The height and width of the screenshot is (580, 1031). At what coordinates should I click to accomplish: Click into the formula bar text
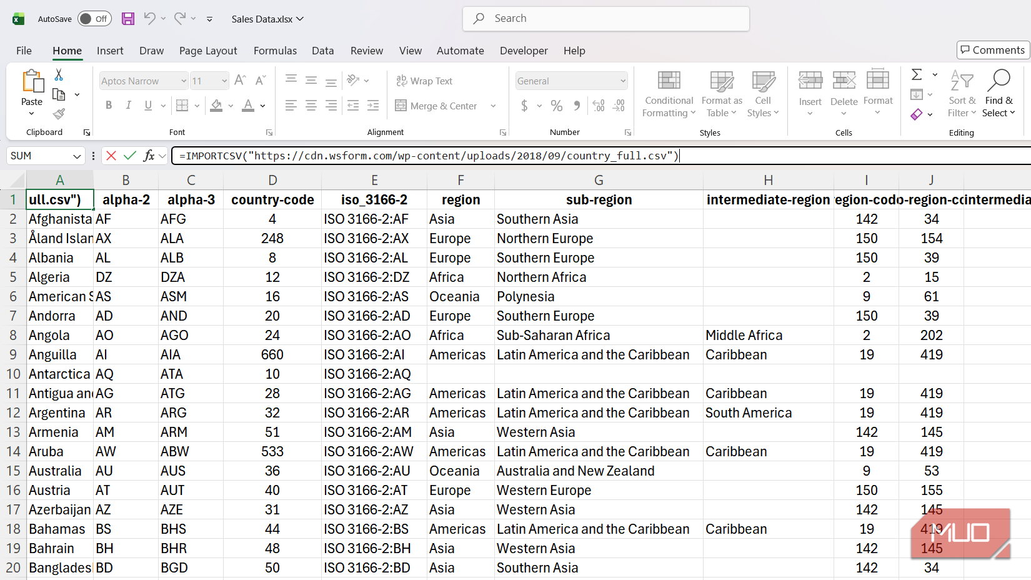pos(429,156)
